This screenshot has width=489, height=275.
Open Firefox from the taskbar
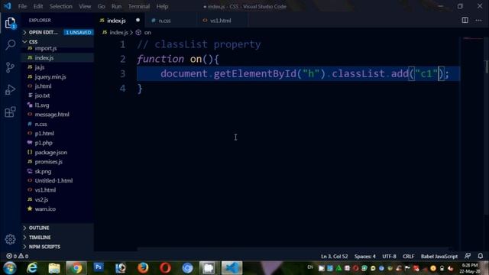(x=143, y=268)
